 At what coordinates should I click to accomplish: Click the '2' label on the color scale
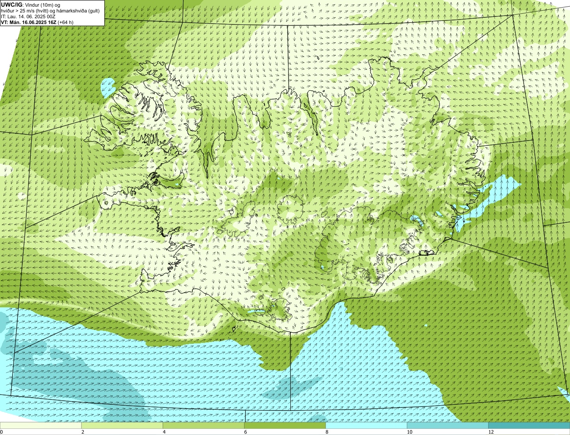click(x=83, y=432)
